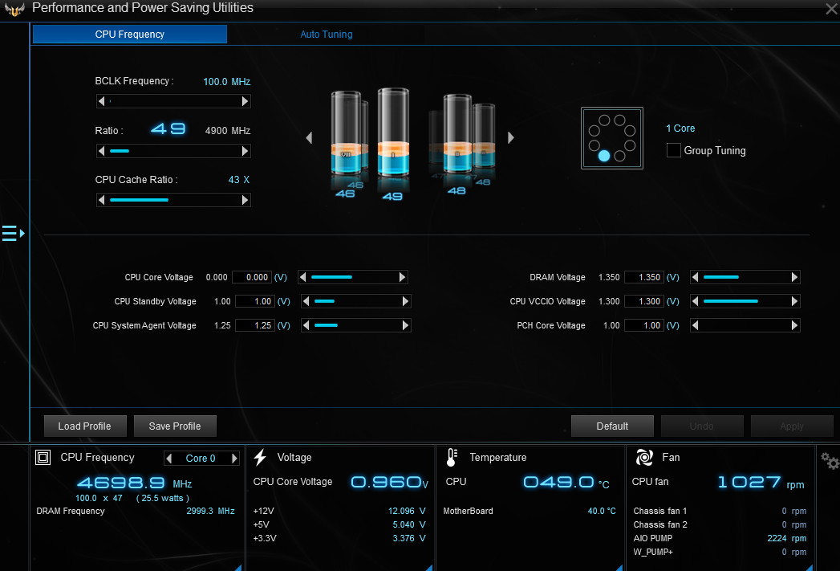The image size is (840, 571).
Task: Edit the DRAM Voltage input field
Action: 644,277
